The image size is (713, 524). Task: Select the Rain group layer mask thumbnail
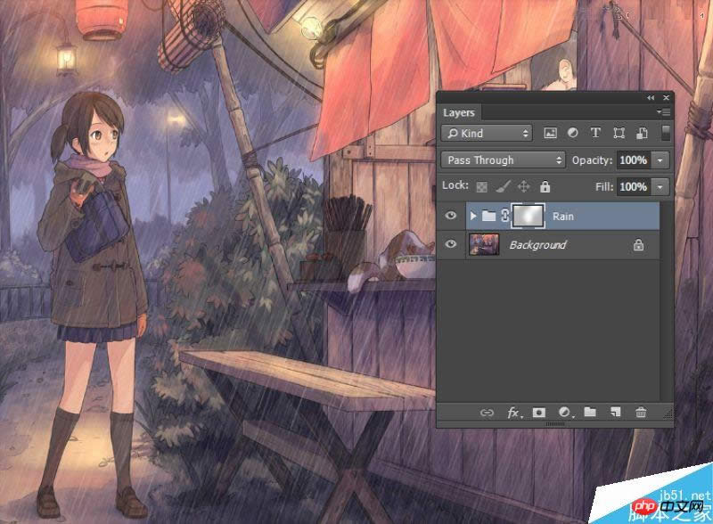tap(528, 216)
